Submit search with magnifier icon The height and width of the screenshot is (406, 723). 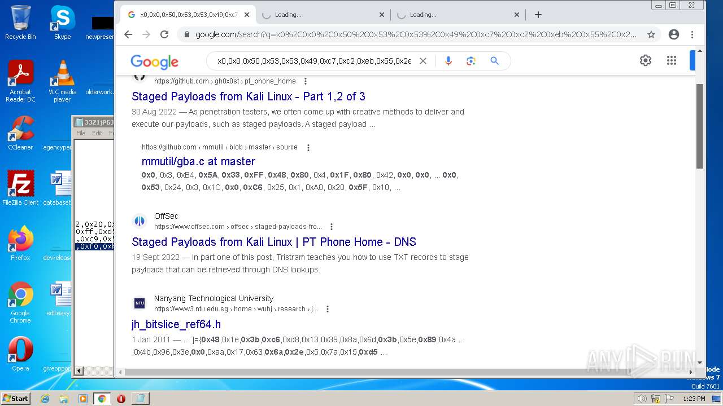click(495, 61)
